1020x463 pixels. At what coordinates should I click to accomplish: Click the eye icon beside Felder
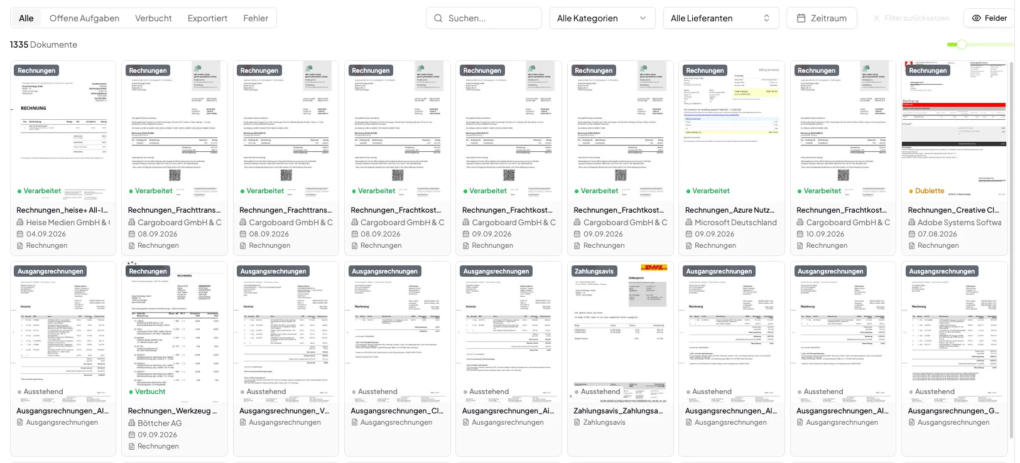coord(977,18)
